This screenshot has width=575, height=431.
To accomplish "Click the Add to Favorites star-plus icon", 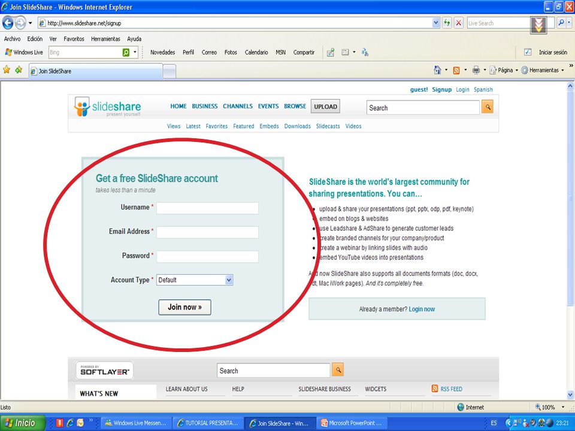I will pos(19,69).
